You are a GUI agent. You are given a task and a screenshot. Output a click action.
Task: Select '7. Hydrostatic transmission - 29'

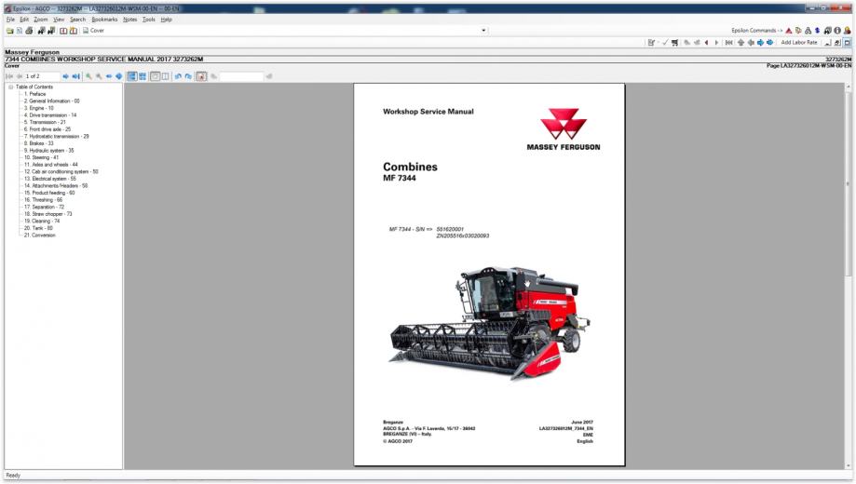[x=56, y=137]
